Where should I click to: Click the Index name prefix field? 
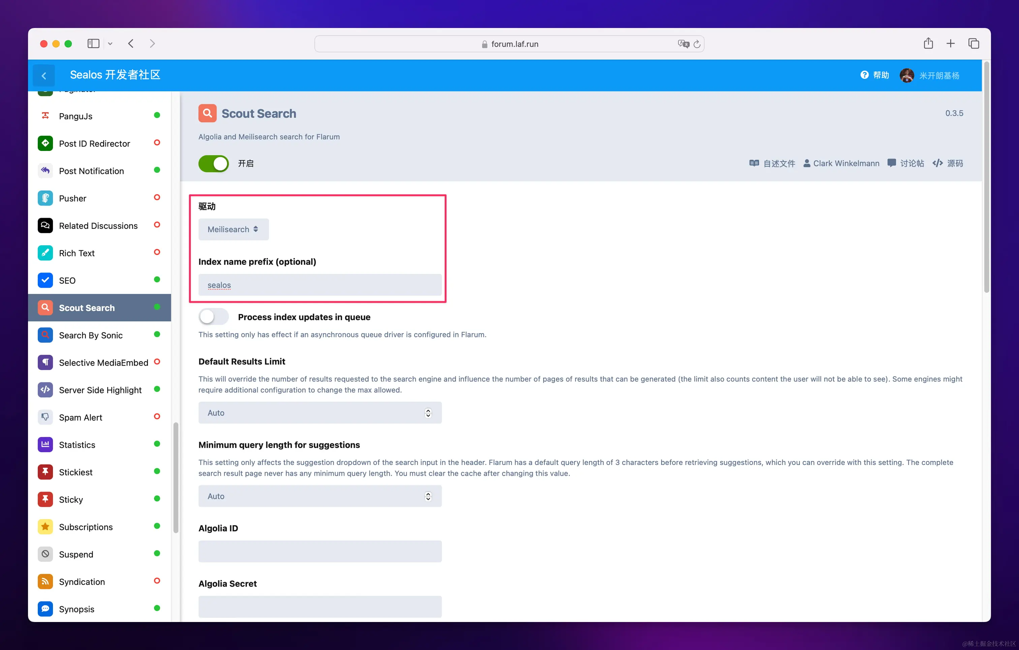pyautogui.click(x=320, y=285)
